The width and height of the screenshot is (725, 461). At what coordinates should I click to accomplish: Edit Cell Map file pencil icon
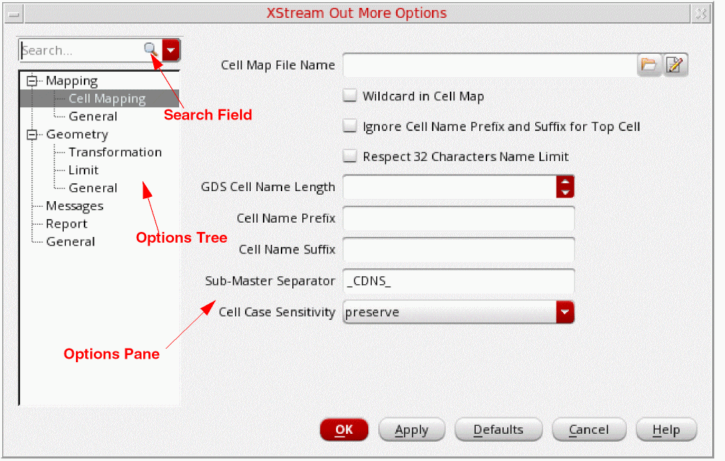coord(675,64)
